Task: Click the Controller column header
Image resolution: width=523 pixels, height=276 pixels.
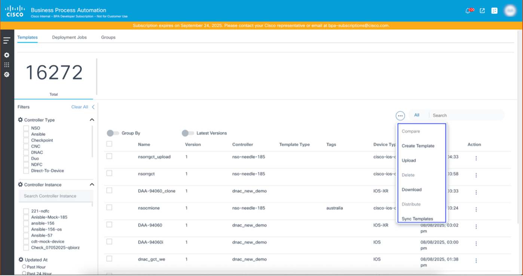Action: pyautogui.click(x=243, y=145)
